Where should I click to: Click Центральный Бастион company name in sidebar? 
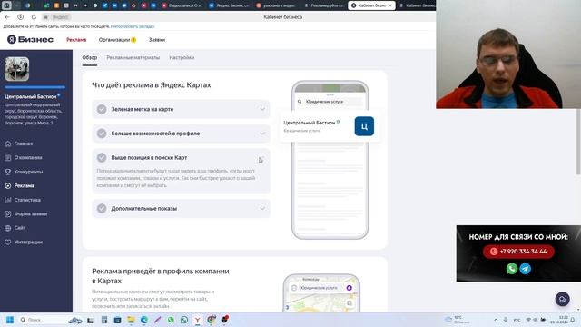(30, 96)
